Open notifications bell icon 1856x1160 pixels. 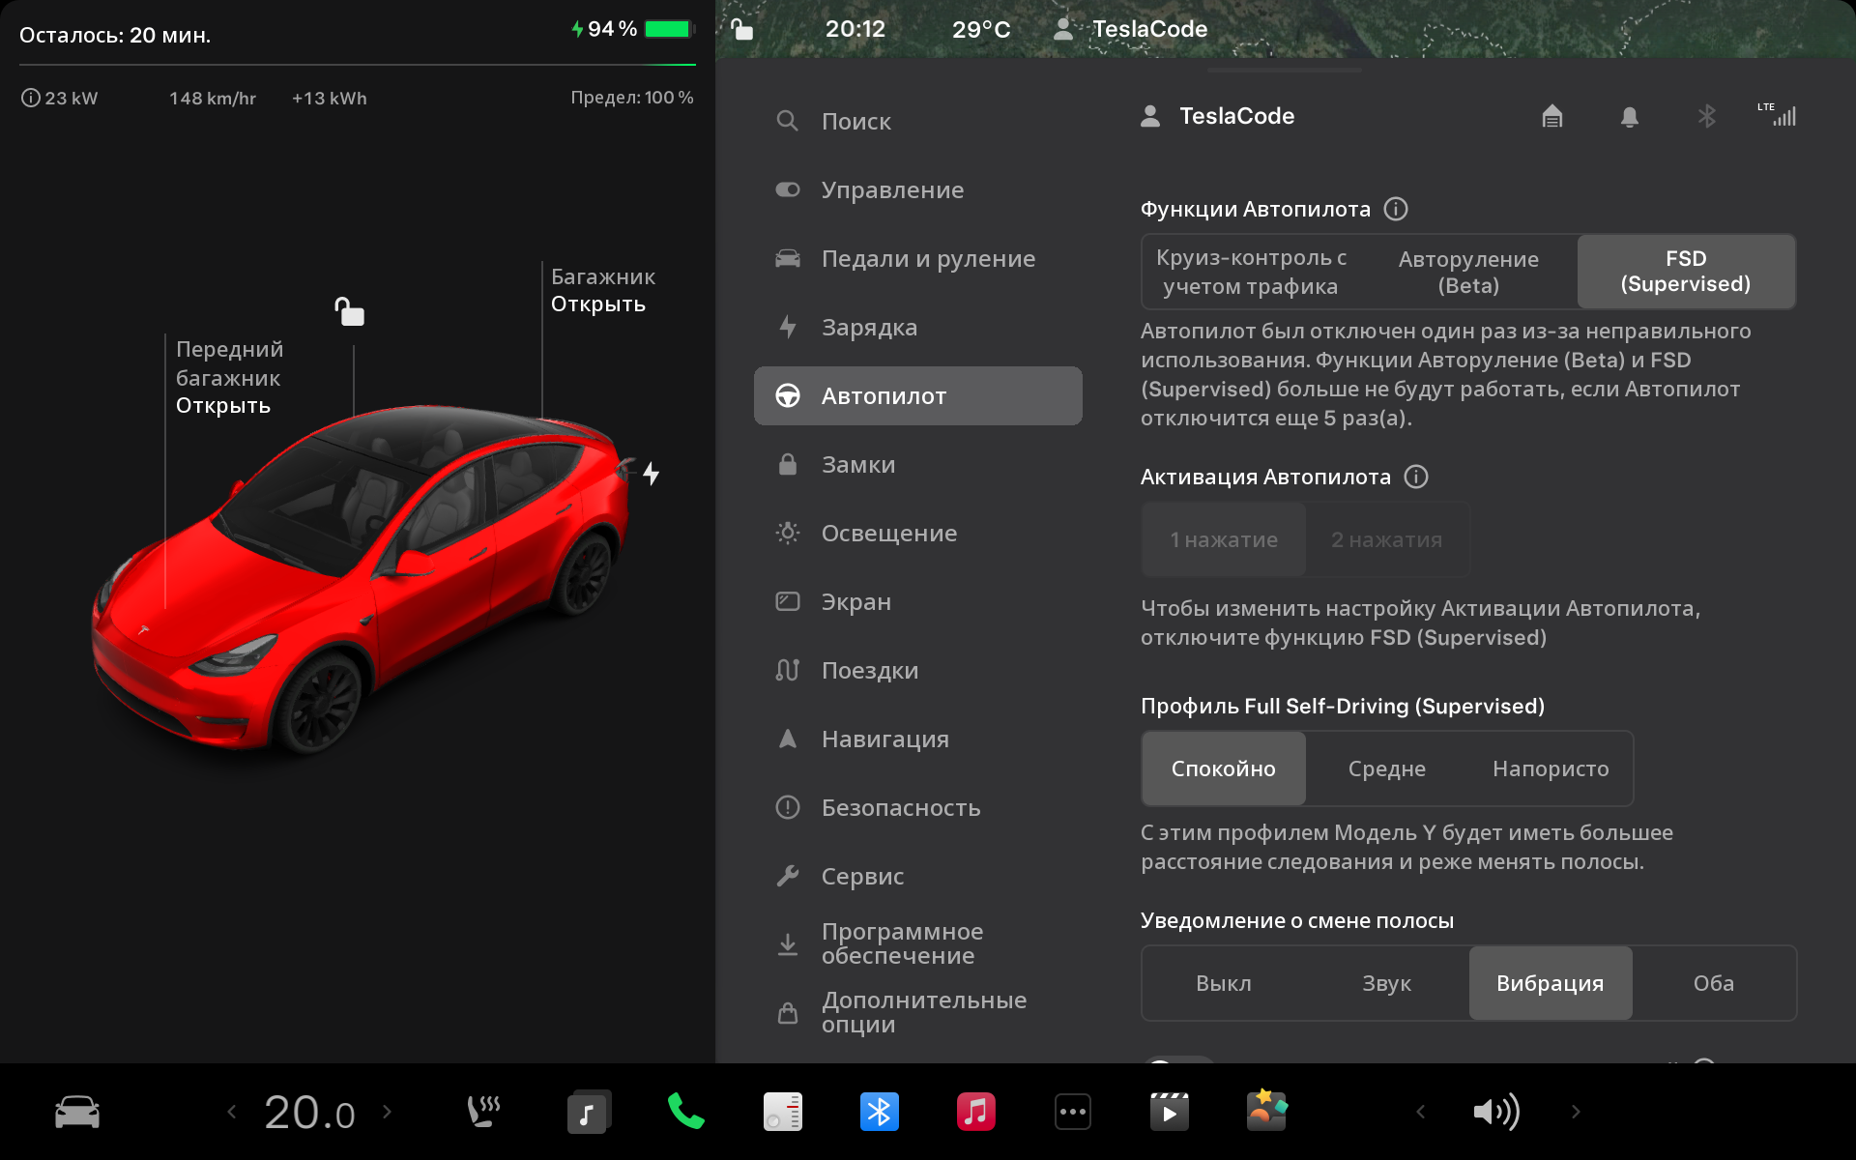[x=1630, y=117]
